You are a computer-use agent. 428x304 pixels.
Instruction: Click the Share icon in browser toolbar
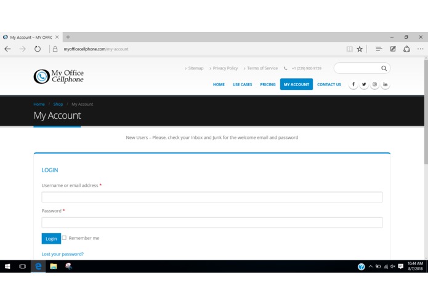(406, 49)
